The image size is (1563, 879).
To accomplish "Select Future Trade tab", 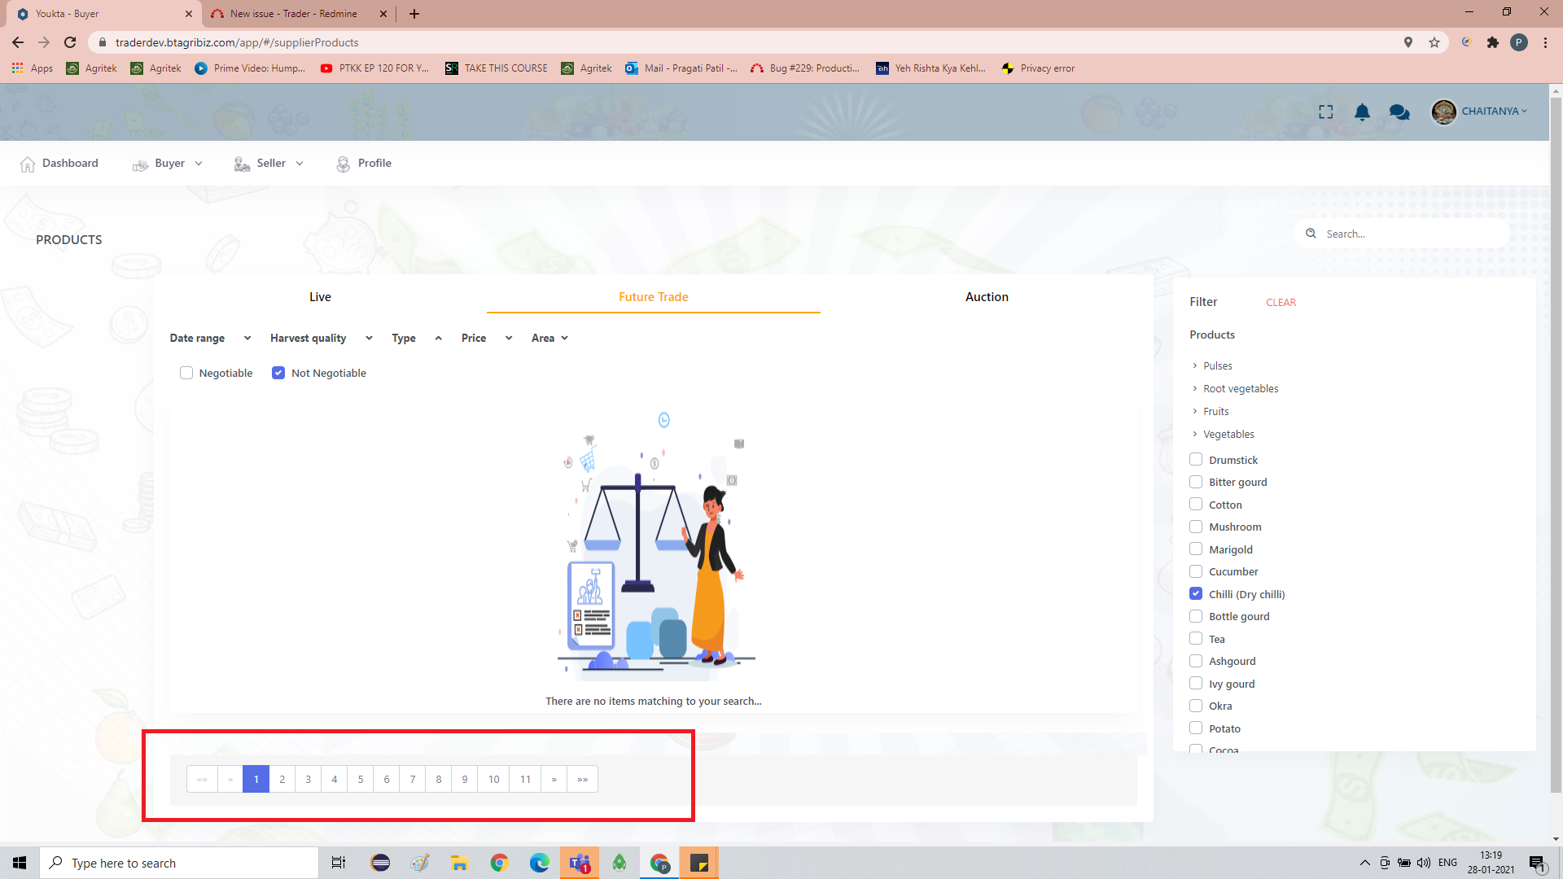I will point(653,297).
